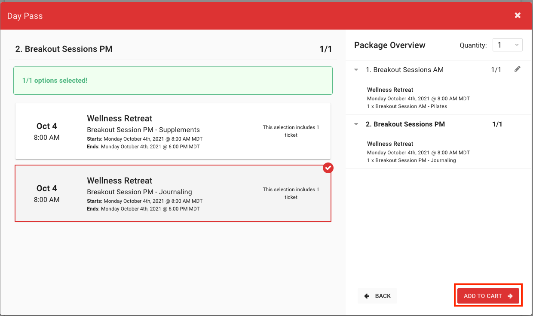Click ticket-includes note on Supplements card
Viewport: 533px width, 316px height.
[291, 131]
